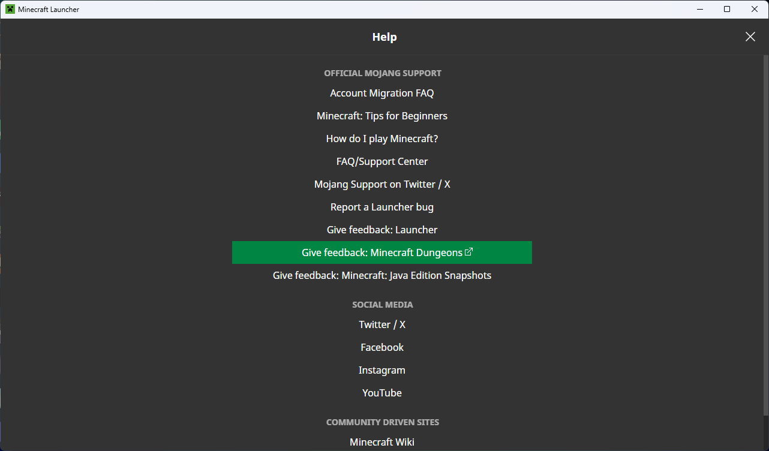This screenshot has width=769, height=451.
Task: Open Mojang Support on Twitter / X
Action: (x=382, y=184)
